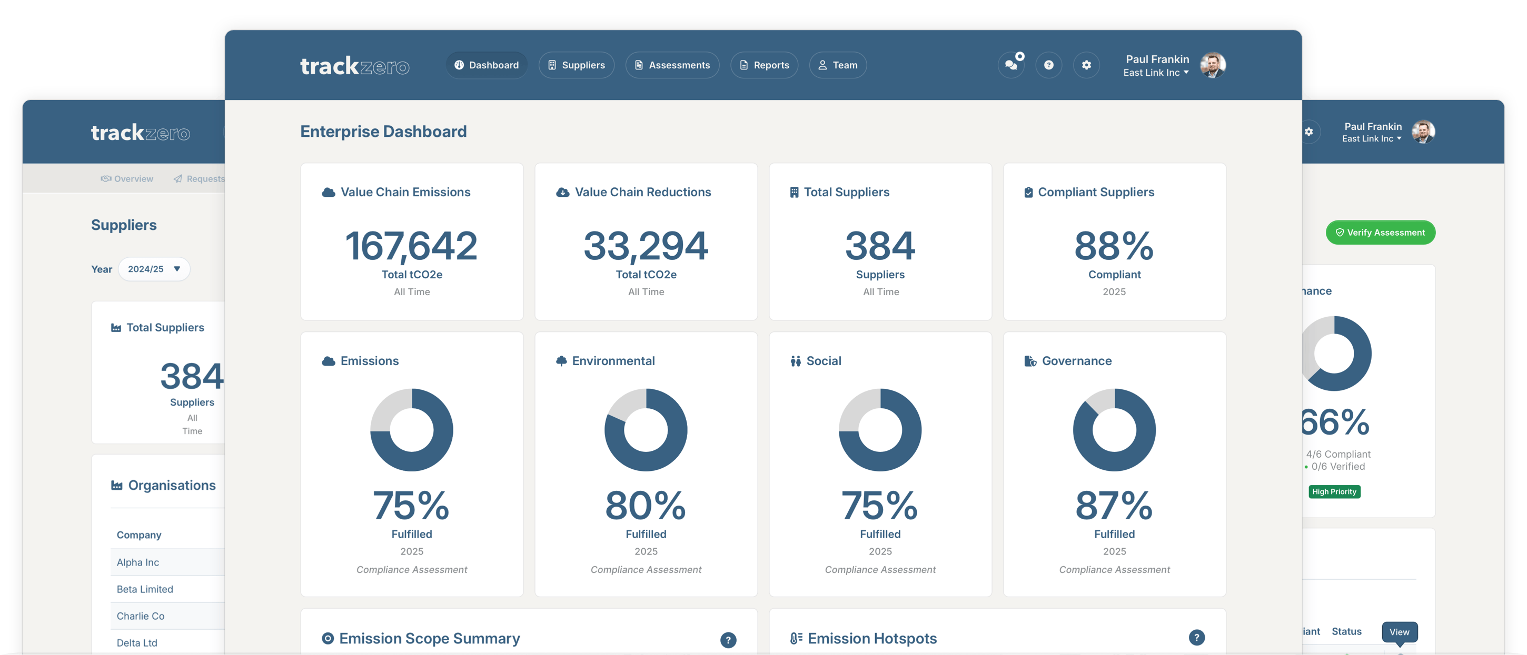Click the 0/6 Verified text
Viewport: 1527px width, 655px height.
pyautogui.click(x=1337, y=467)
